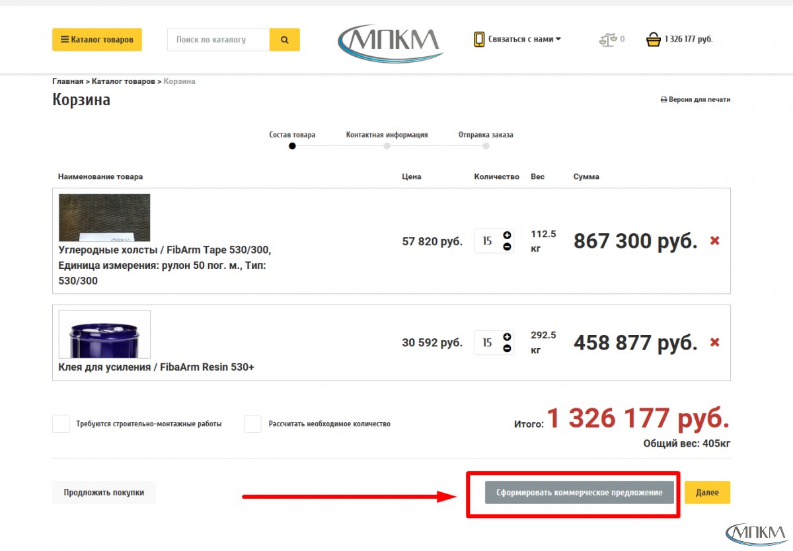793x551 pixels.
Task: Remove FibArm Tape from the cart
Action: (x=714, y=241)
